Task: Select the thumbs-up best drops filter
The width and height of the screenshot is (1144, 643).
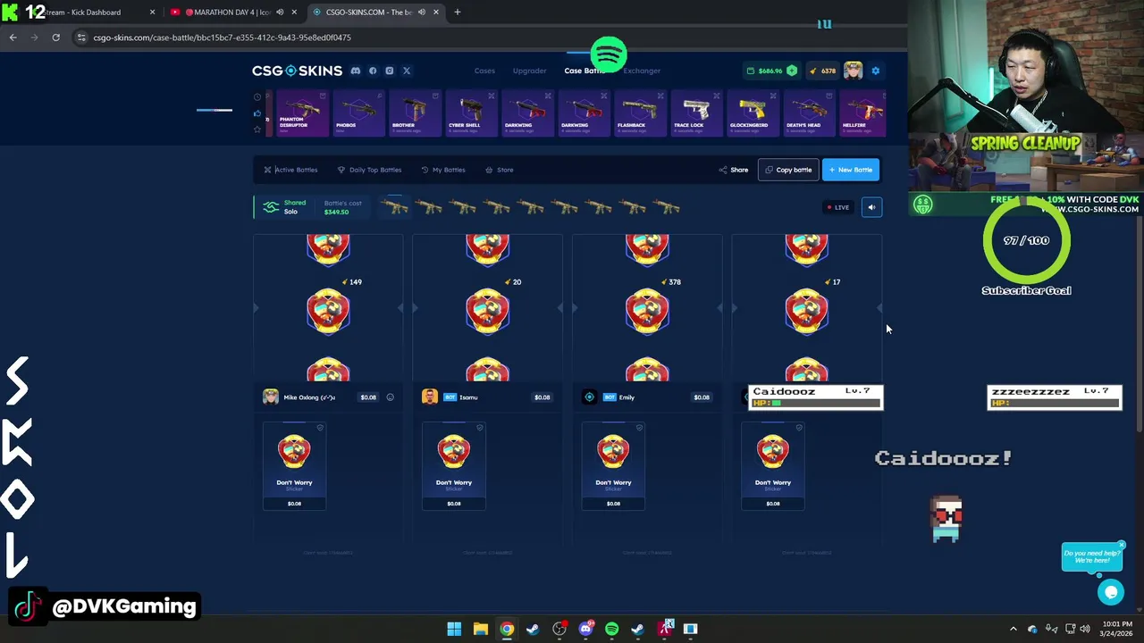Action: [257, 113]
